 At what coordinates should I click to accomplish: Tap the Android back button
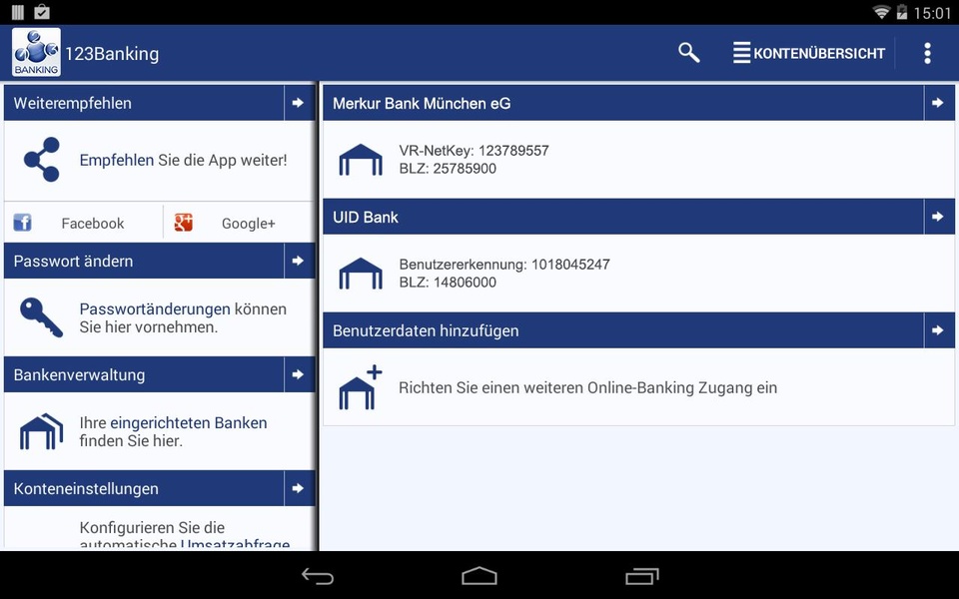tap(318, 576)
